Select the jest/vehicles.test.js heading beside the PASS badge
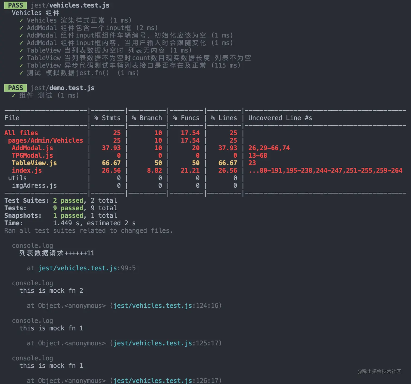This screenshot has height=384, width=411. [x=70, y=5]
